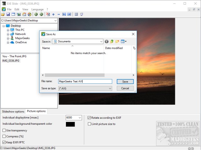Collapse the Desktop tree node
201x150 pixels.
pyautogui.click(x=3, y=26)
